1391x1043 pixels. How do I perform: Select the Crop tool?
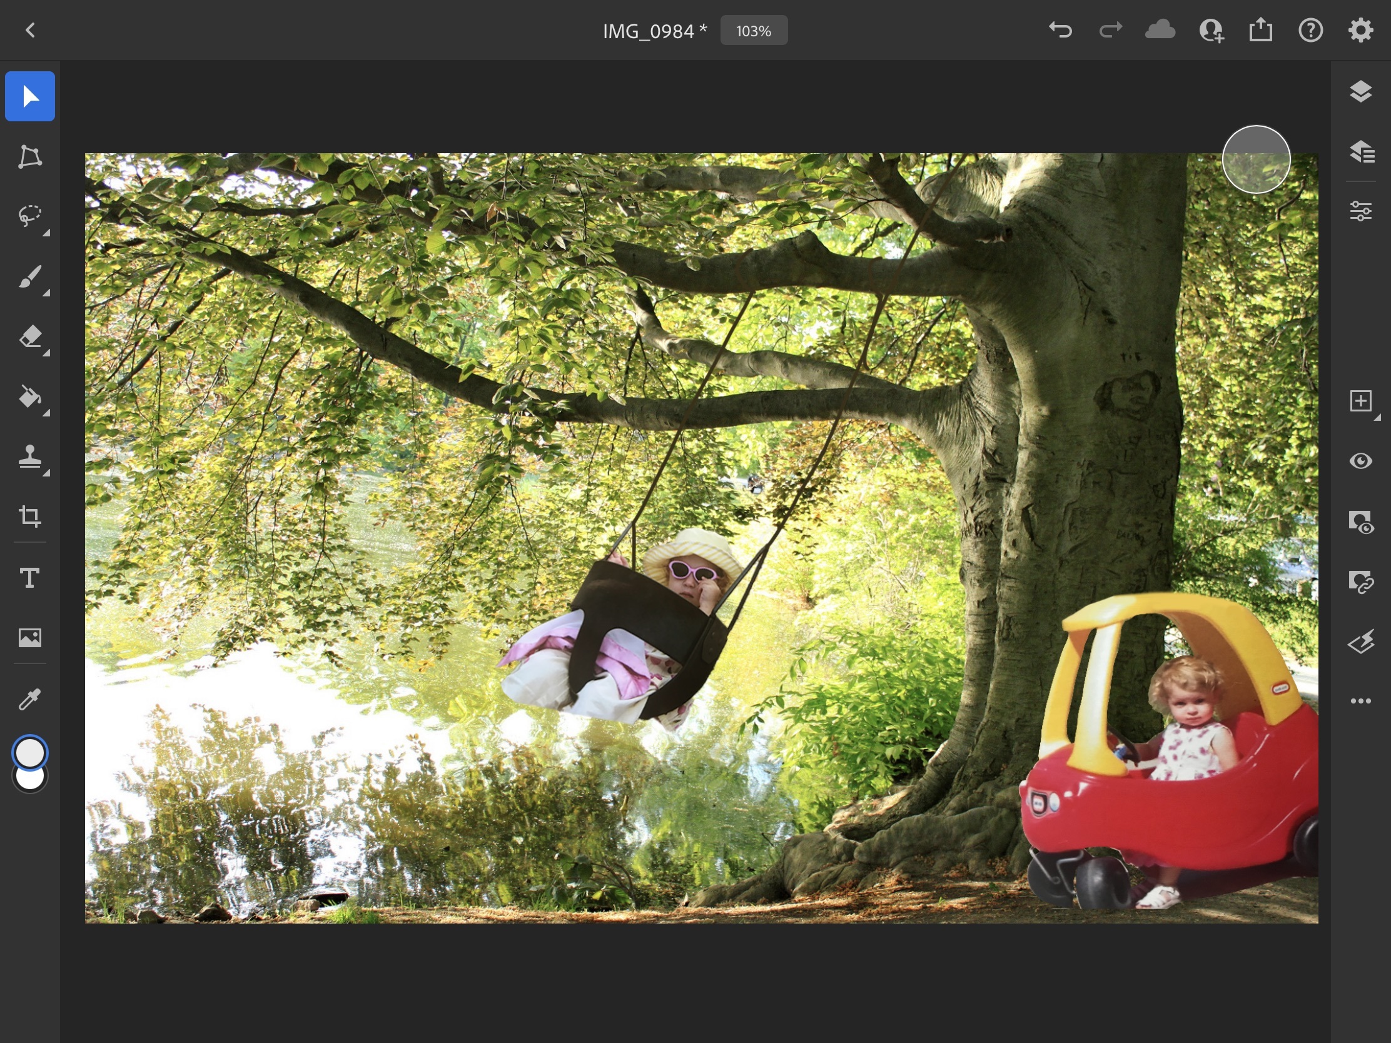coord(29,516)
